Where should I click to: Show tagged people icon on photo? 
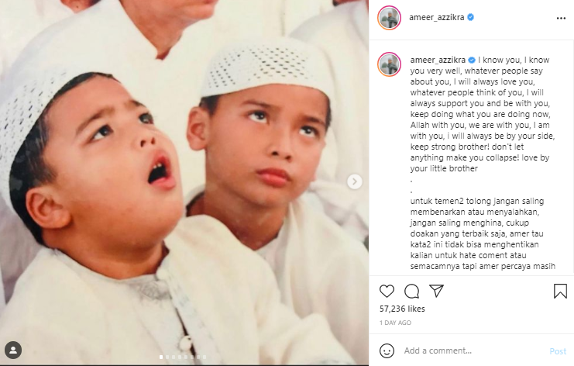coord(13,350)
